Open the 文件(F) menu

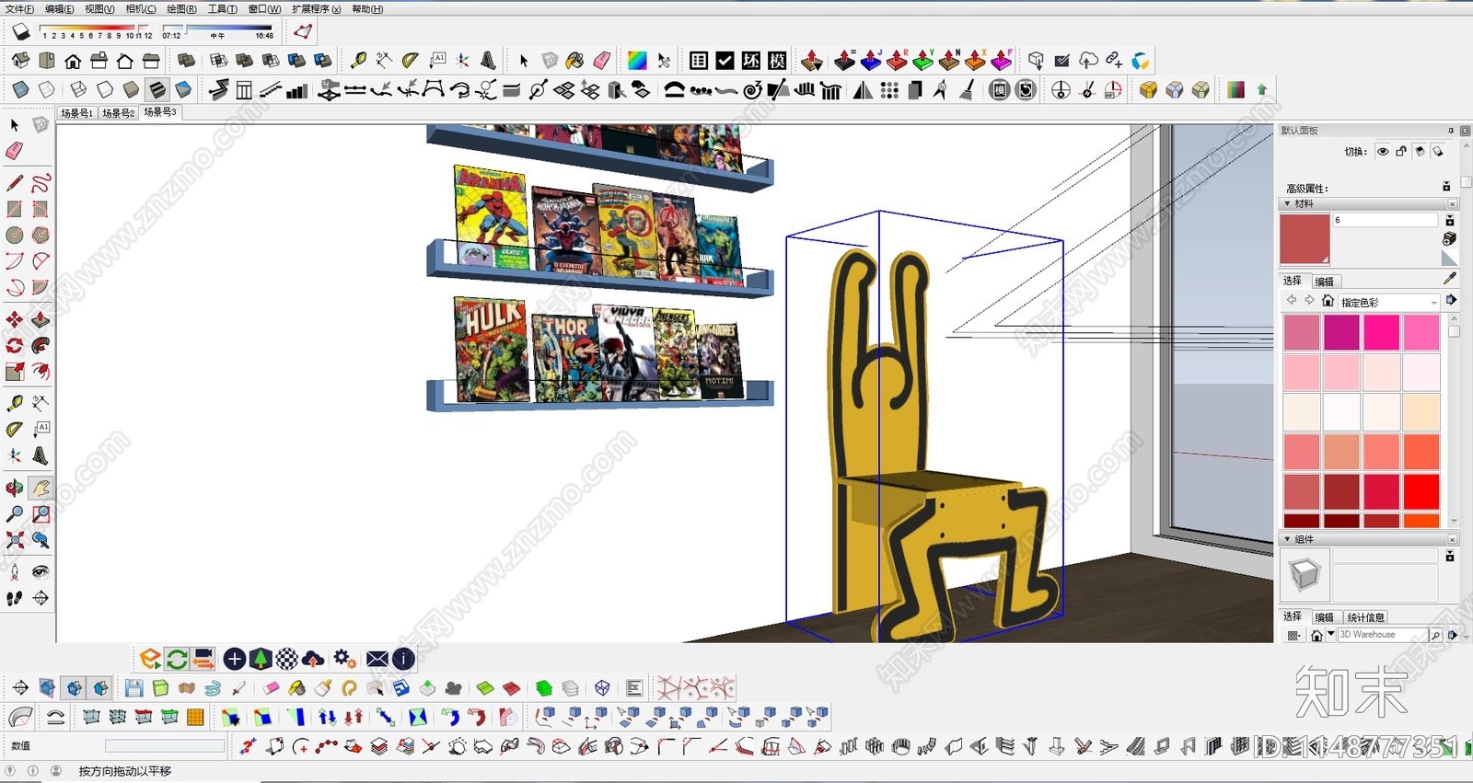click(x=19, y=8)
